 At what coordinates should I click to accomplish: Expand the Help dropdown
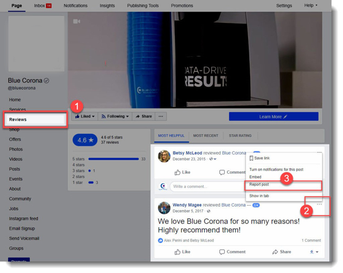311,5
